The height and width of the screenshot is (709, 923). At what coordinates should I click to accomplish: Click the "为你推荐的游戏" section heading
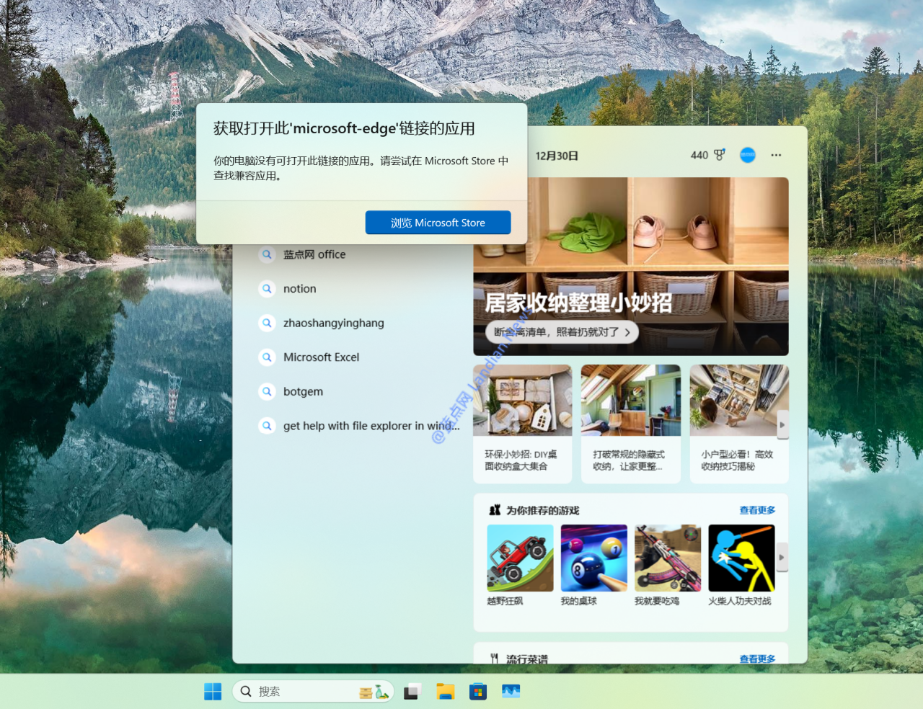click(542, 510)
